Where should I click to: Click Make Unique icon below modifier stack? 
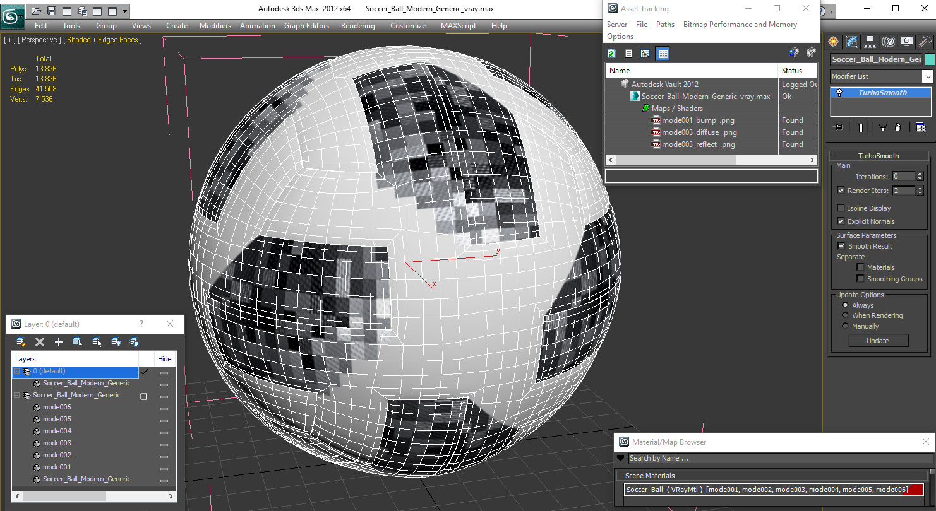coord(883,127)
